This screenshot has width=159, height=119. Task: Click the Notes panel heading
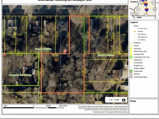click(133, 101)
